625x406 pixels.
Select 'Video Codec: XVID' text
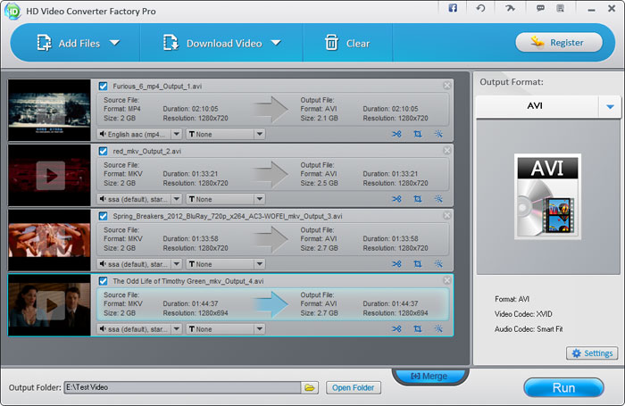pyautogui.click(x=523, y=314)
